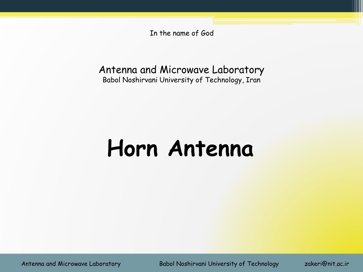The width and height of the screenshot is (363, 272).
Task: Click the "Babol Noshirvani University of Technology, Iran" subtitle
Action: coord(181,80)
